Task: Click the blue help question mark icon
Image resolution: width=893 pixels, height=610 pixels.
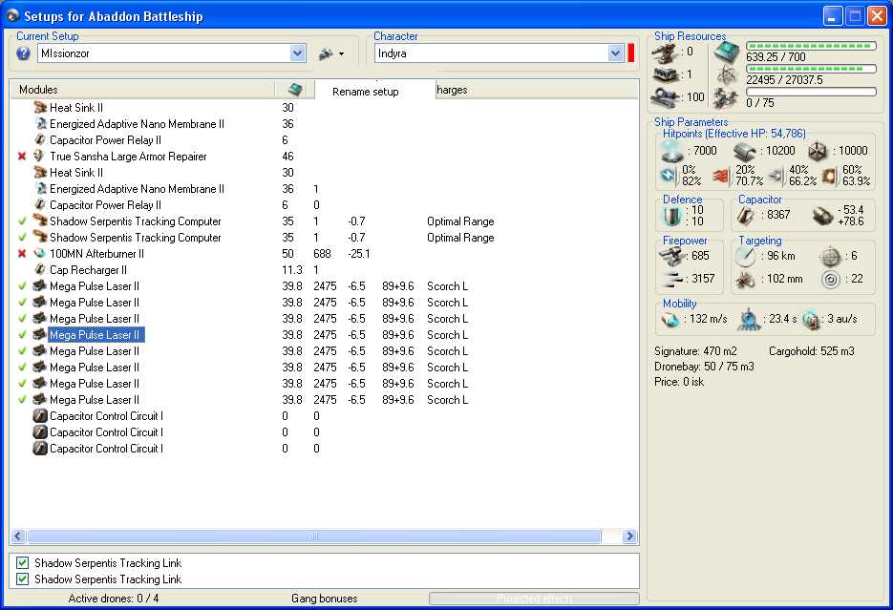Action: pos(24,53)
